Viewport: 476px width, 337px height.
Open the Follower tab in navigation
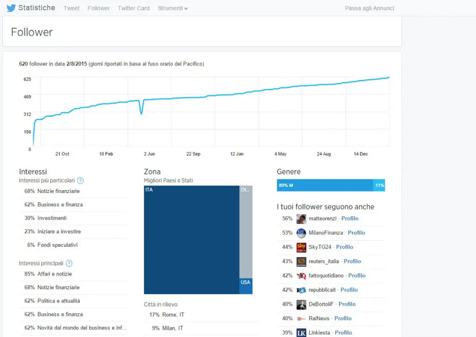(x=99, y=8)
